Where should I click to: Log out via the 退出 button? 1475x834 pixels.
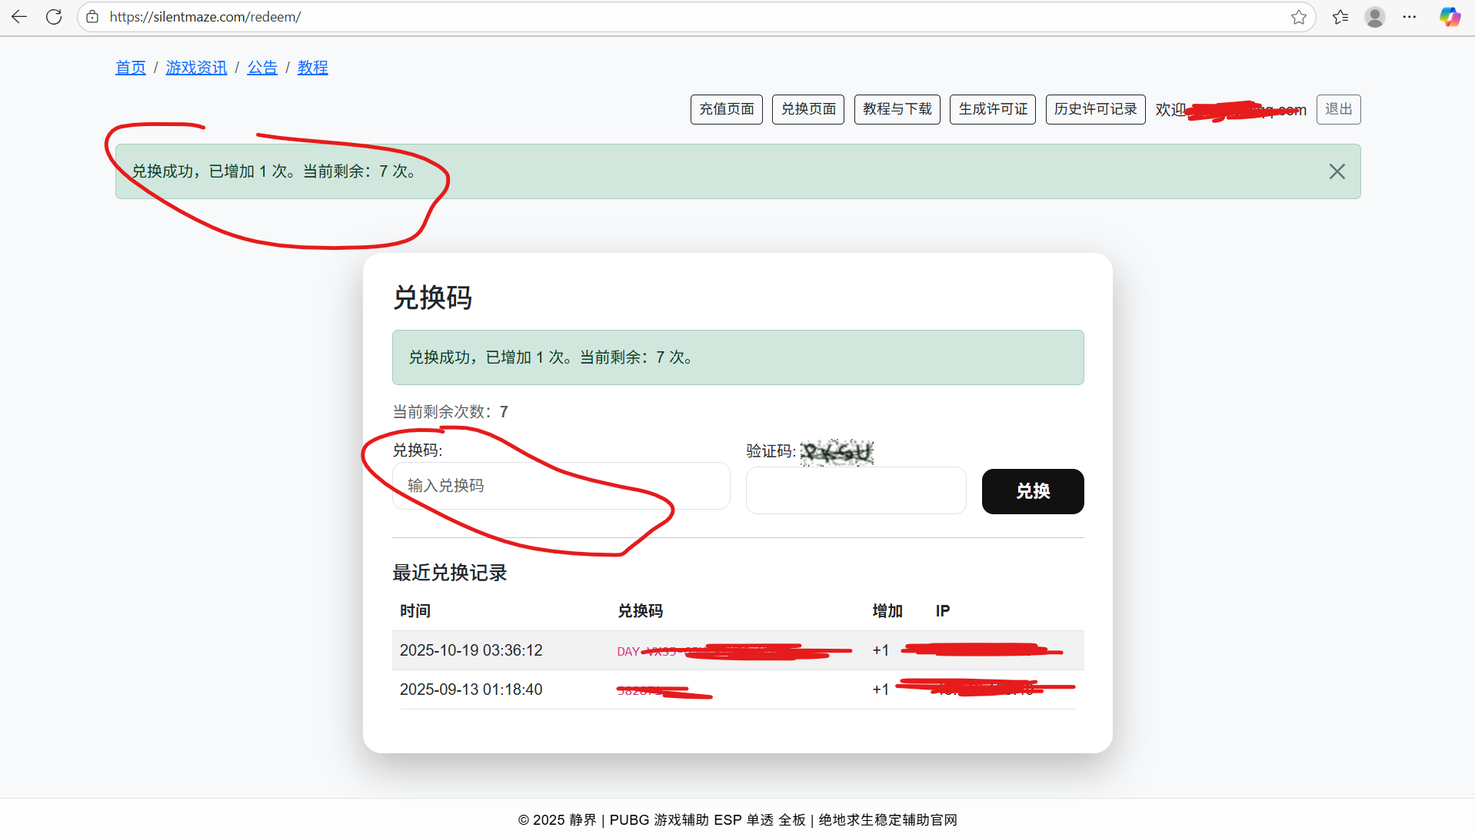click(1338, 109)
